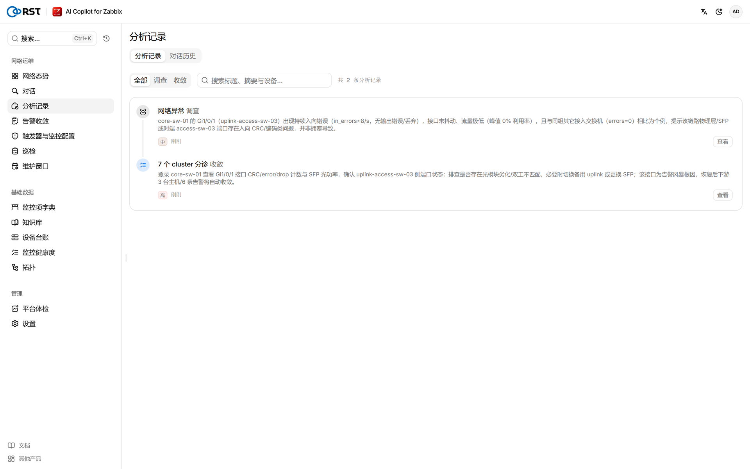Open the 知识库 knowledge base
Viewport: 750px width, 469px height.
coord(61,222)
